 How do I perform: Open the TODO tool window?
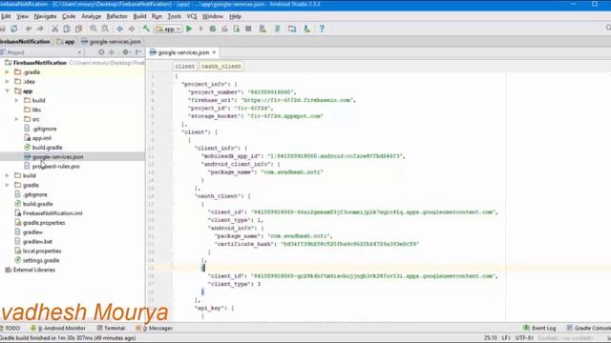(x=11, y=328)
